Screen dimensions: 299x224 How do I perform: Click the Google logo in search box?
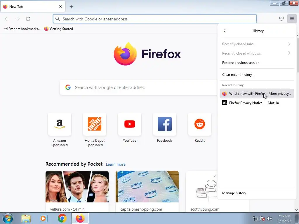click(68, 87)
